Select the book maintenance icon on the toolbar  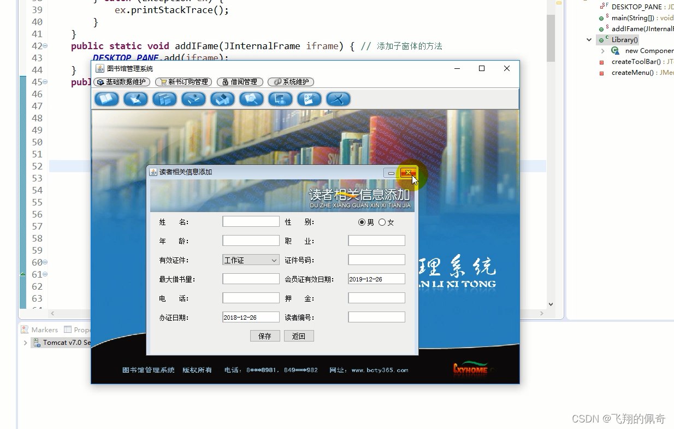[x=107, y=99]
